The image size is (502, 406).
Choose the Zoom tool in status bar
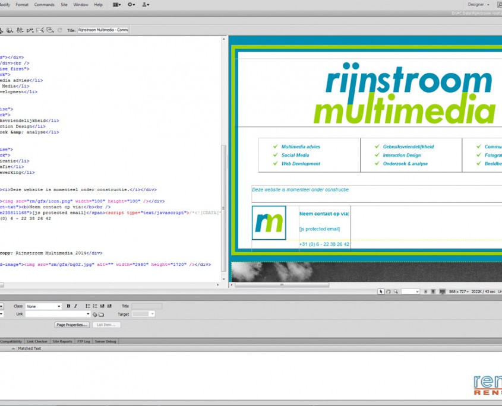396,291
